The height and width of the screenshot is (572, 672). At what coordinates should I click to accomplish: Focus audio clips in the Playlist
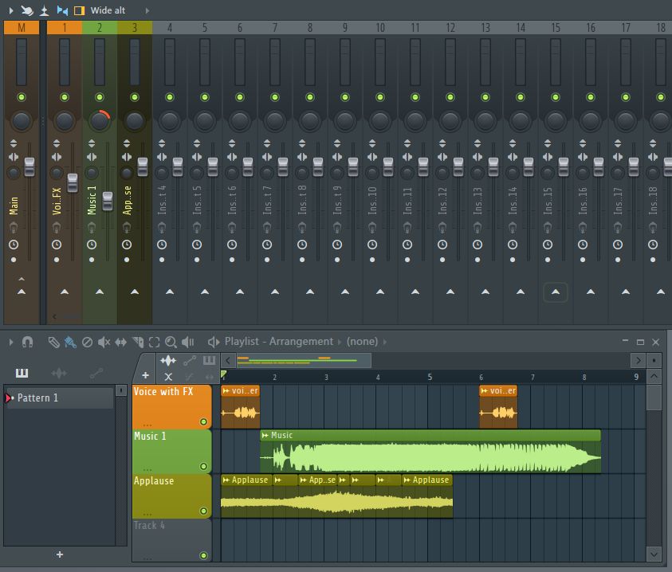pos(168,360)
